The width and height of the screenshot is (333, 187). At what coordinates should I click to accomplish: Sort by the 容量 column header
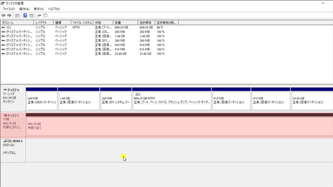pyautogui.click(x=125, y=23)
